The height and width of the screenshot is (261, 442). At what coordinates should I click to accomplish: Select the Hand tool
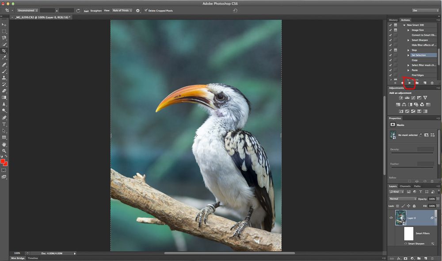(4, 144)
